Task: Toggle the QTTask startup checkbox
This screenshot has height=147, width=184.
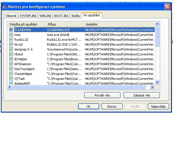Action: [11, 79]
